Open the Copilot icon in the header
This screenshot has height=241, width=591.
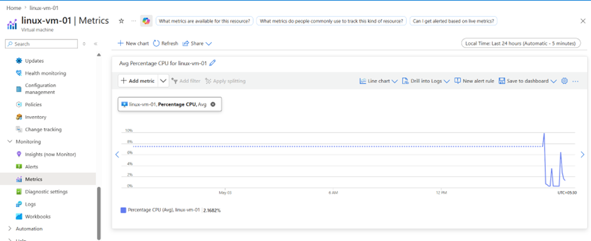pos(146,21)
